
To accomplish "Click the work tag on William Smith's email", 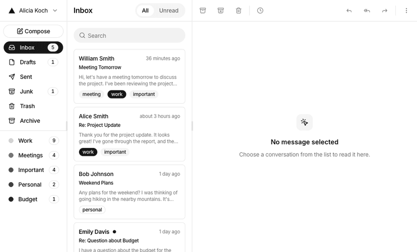I will [x=117, y=94].
